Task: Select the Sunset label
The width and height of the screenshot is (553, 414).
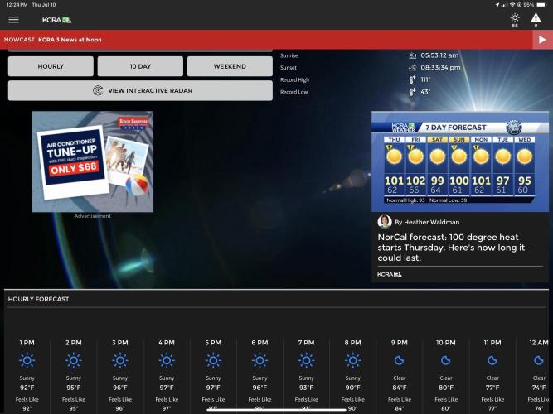Action: click(x=289, y=68)
